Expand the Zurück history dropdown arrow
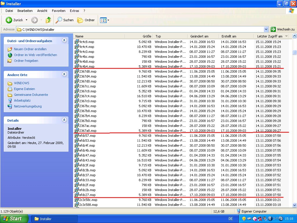This screenshot has height=223, width=297. click(x=26, y=20)
